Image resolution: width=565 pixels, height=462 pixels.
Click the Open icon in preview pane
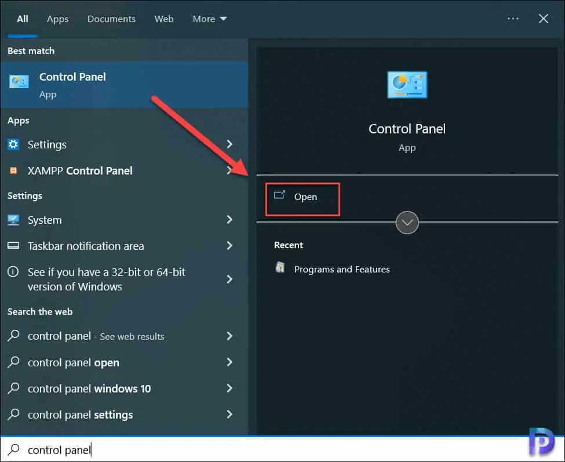click(279, 195)
